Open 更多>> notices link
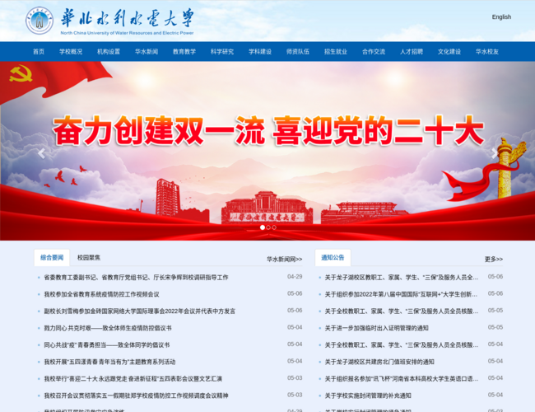535x412 pixels. click(x=494, y=260)
